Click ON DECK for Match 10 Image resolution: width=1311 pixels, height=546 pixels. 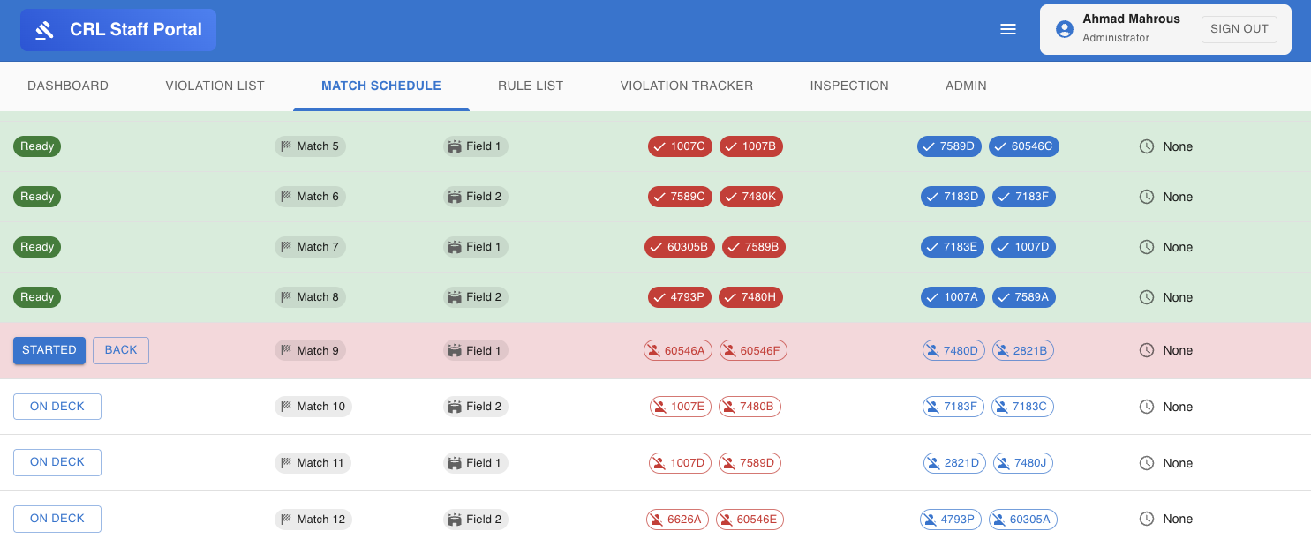click(57, 407)
